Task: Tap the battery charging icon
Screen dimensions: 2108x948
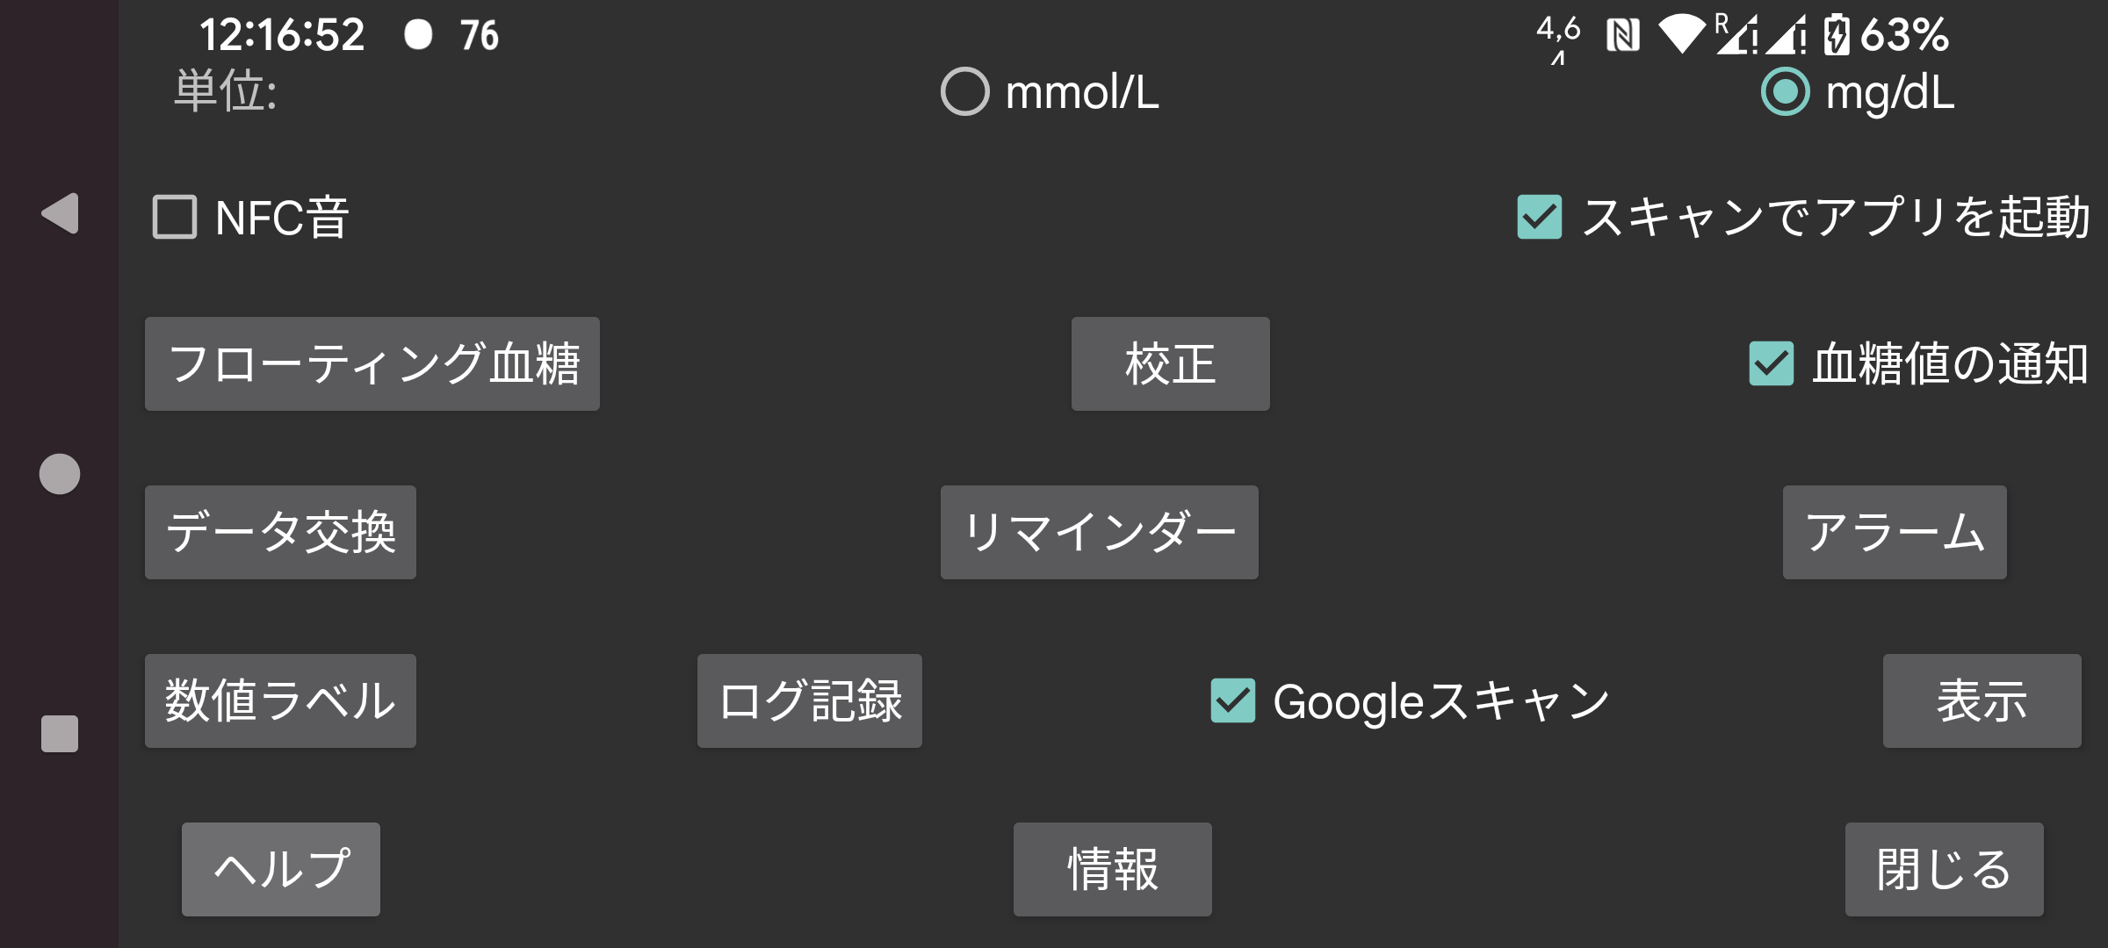Action: pos(1837,35)
